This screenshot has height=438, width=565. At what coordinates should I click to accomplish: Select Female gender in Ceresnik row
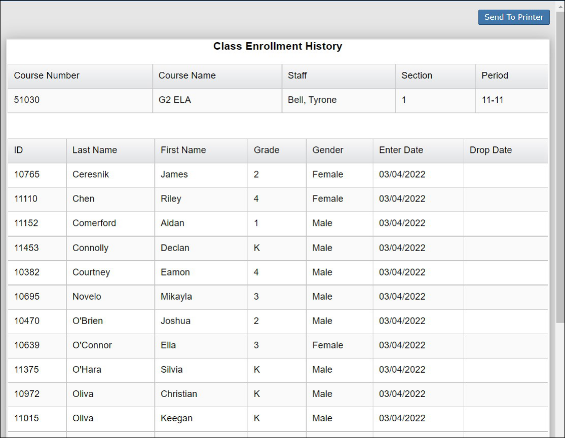(x=327, y=175)
